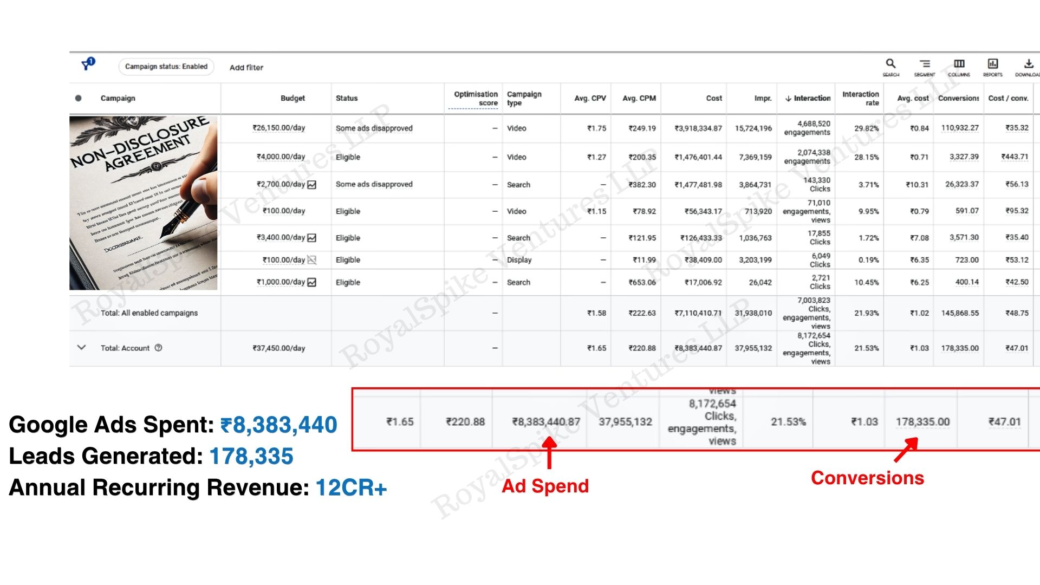Click the Optimisation score header link

point(475,98)
